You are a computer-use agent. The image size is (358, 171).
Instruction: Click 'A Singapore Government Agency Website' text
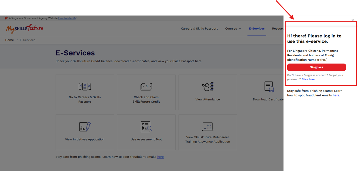tap(33, 18)
